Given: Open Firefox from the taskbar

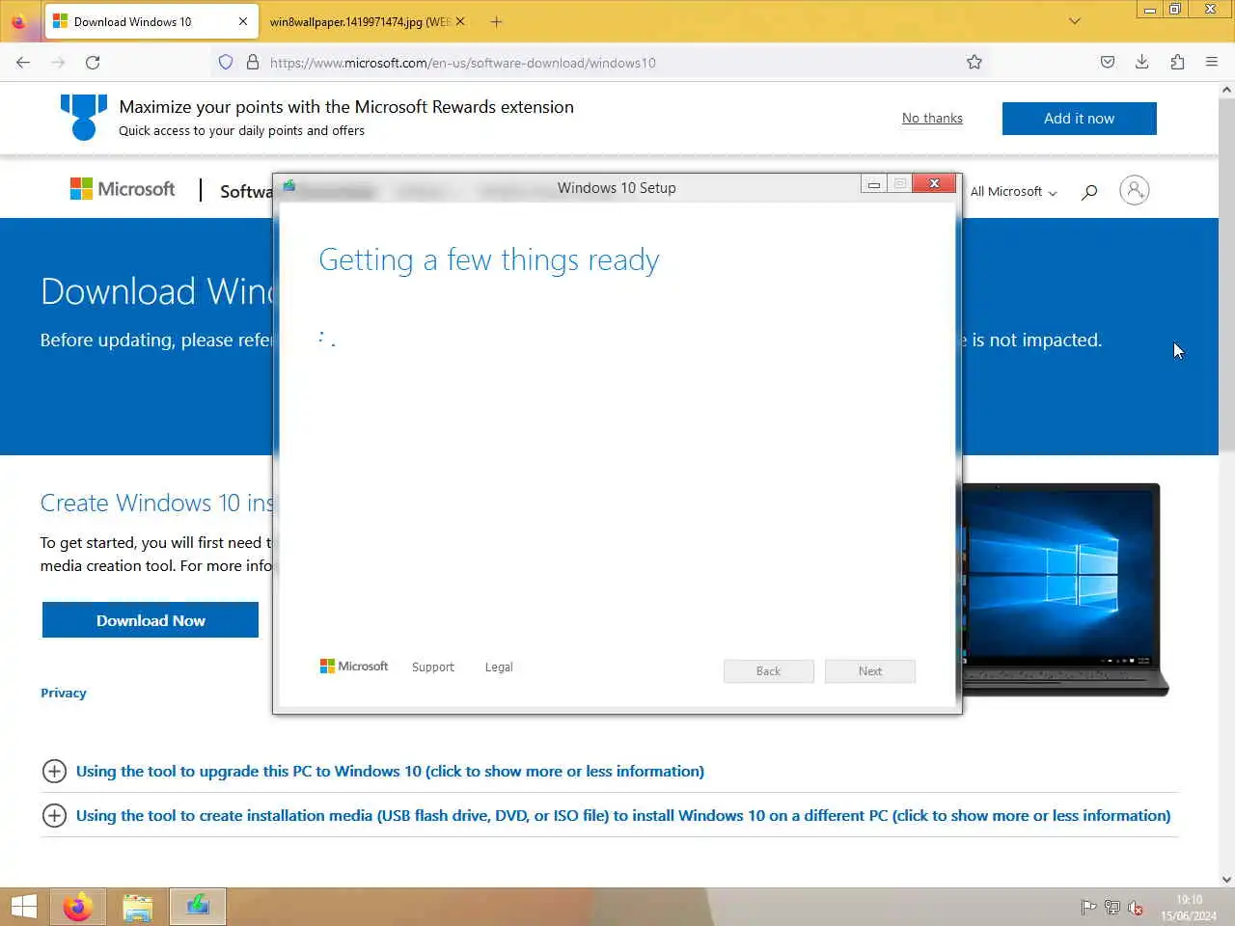Looking at the screenshot, I should pos(78,907).
